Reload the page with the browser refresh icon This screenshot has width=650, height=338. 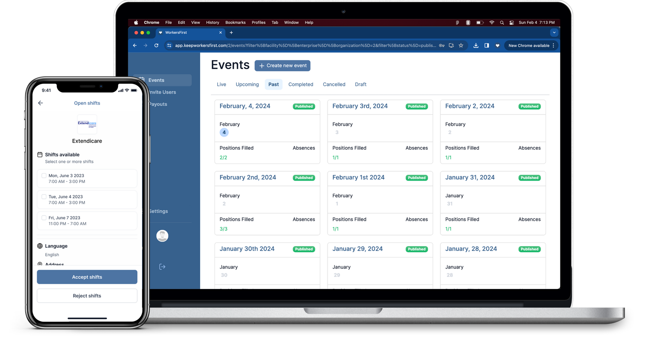157,46
